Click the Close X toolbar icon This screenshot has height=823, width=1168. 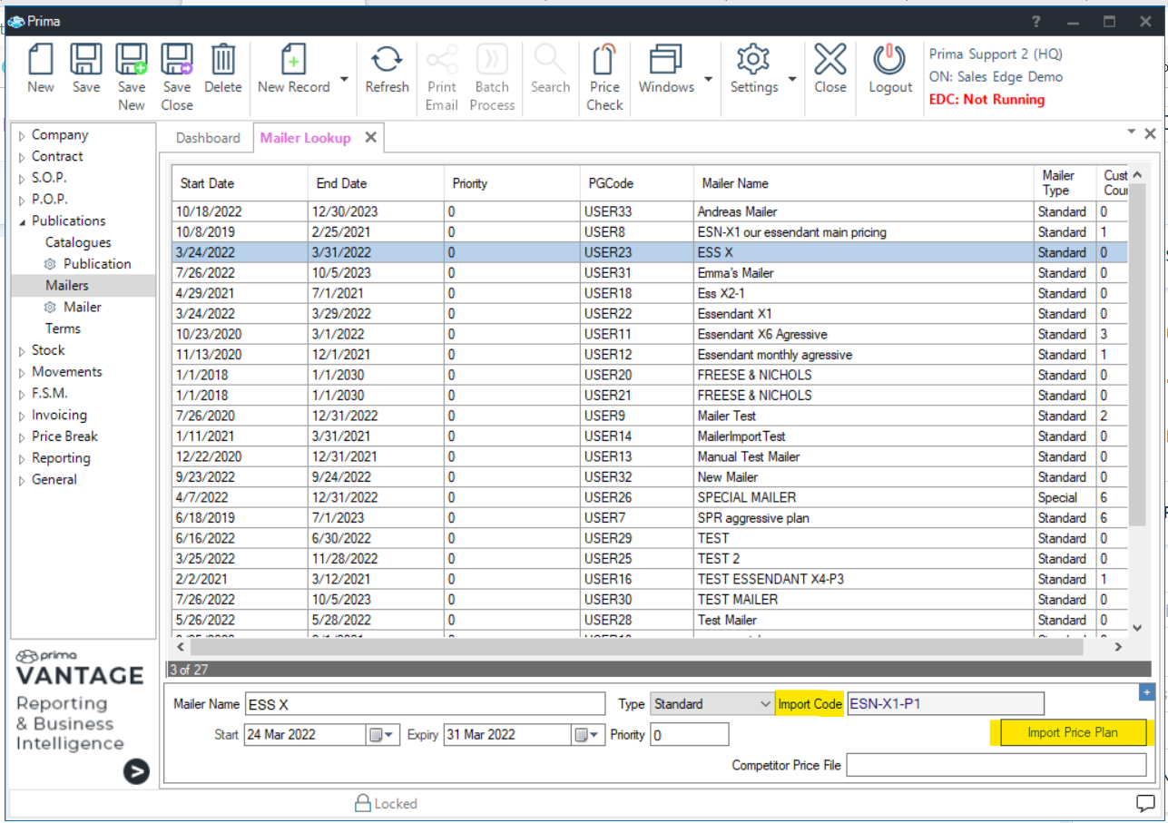830,60
